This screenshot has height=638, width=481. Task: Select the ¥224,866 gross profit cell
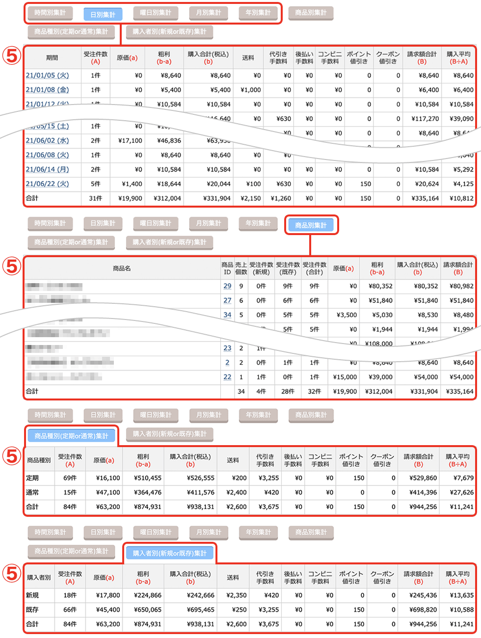(x=143, y=595)
